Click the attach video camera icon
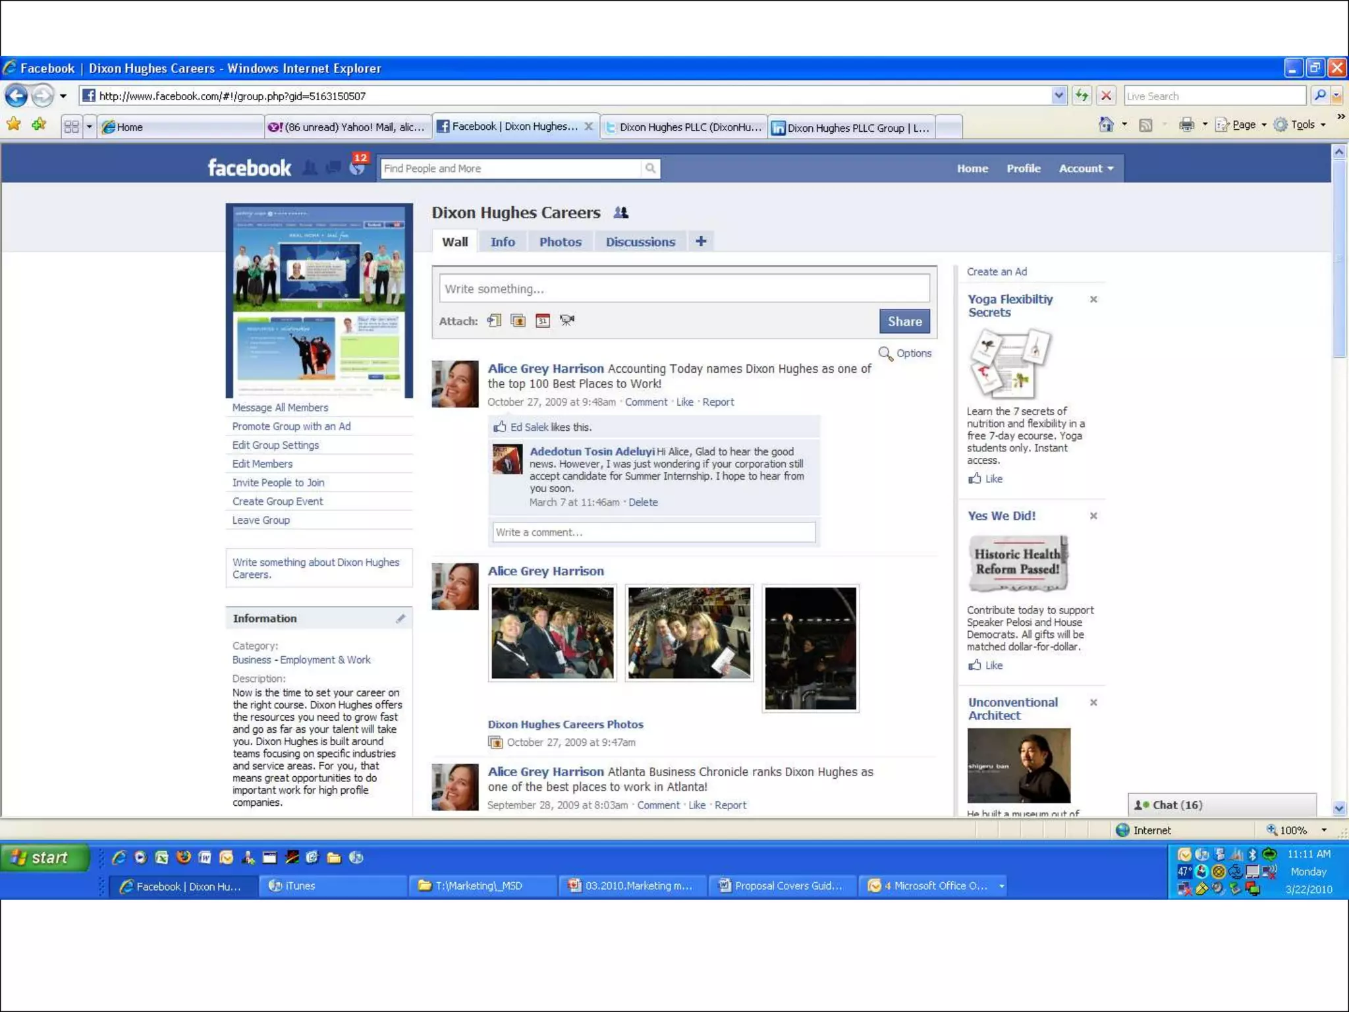This screenshot has height=1012, width=1349. click(567, 320)
